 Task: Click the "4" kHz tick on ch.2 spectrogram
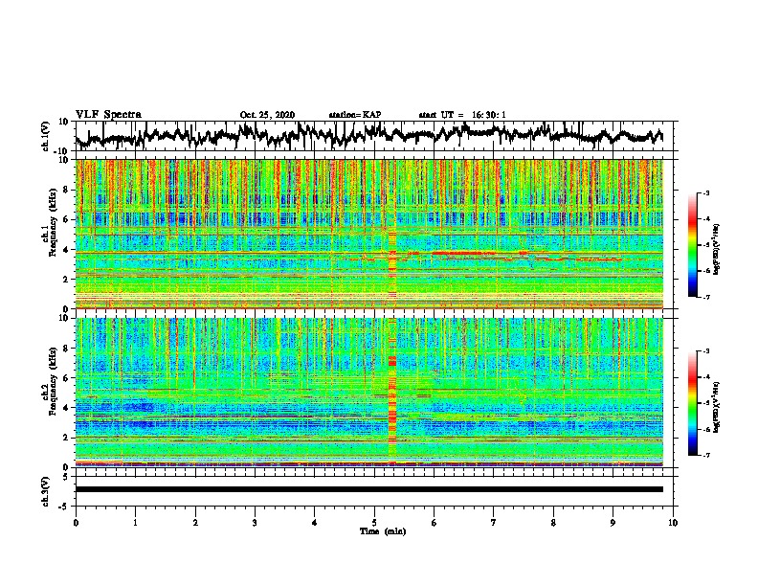(x=66, y=408)
